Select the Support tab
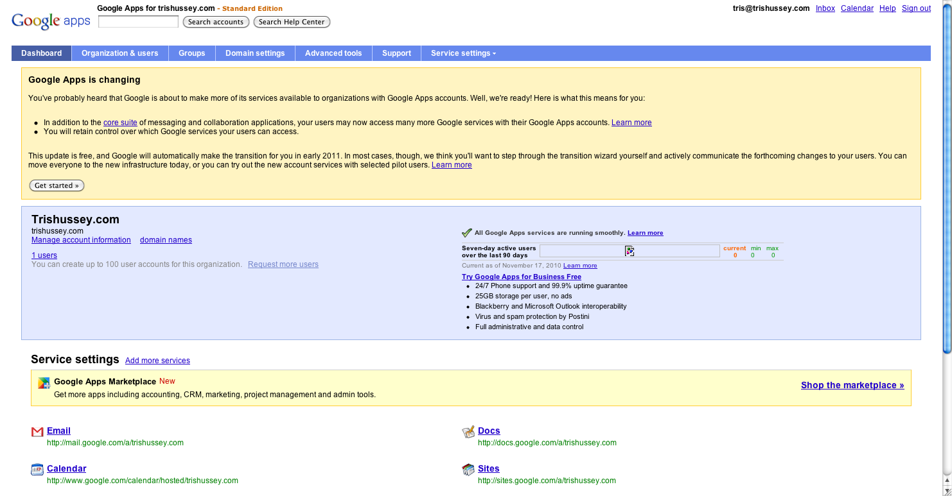 click(396, 53)
